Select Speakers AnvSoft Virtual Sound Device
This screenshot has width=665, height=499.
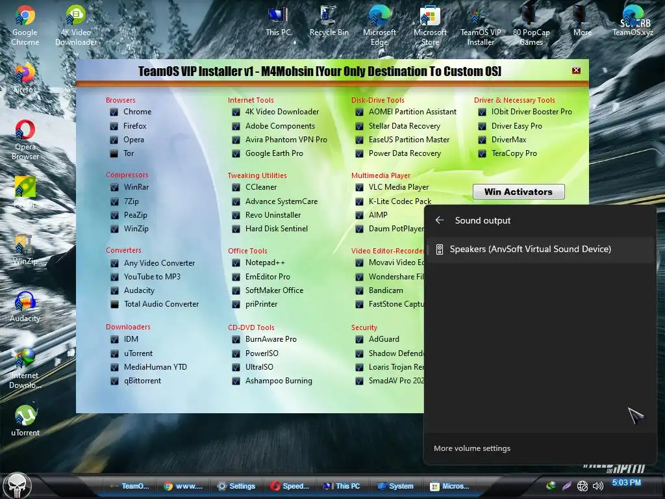click(x=540, y=249)
